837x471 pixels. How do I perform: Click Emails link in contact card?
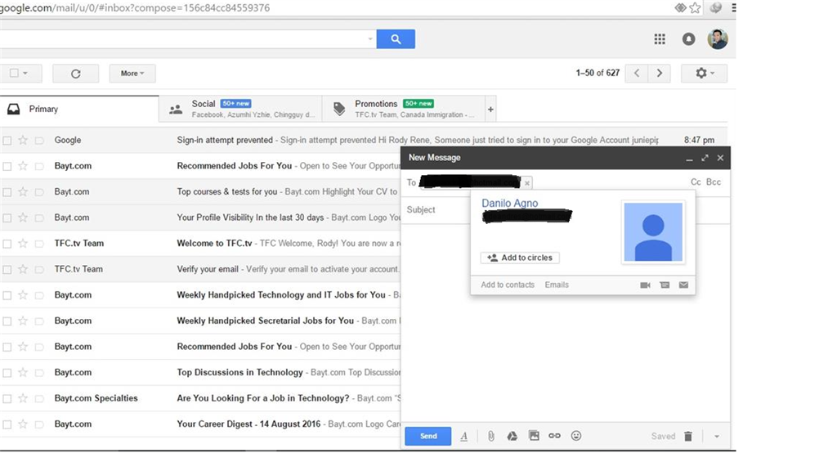click(x=557, y=285)
